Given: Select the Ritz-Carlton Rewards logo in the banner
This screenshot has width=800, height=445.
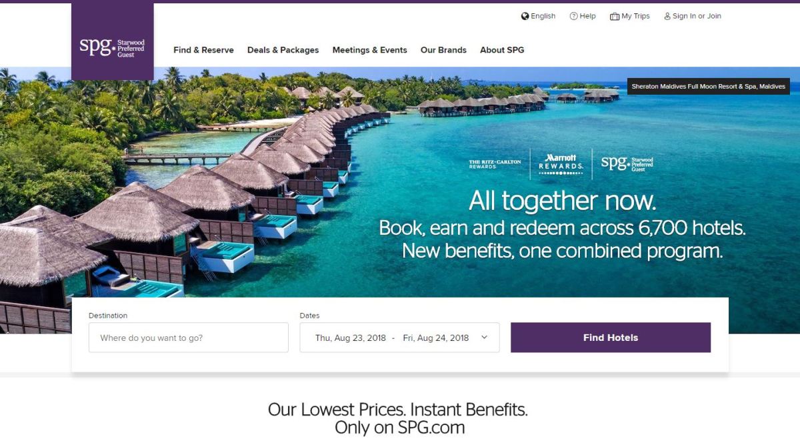Looking at the screenshot, I should 494,163.
